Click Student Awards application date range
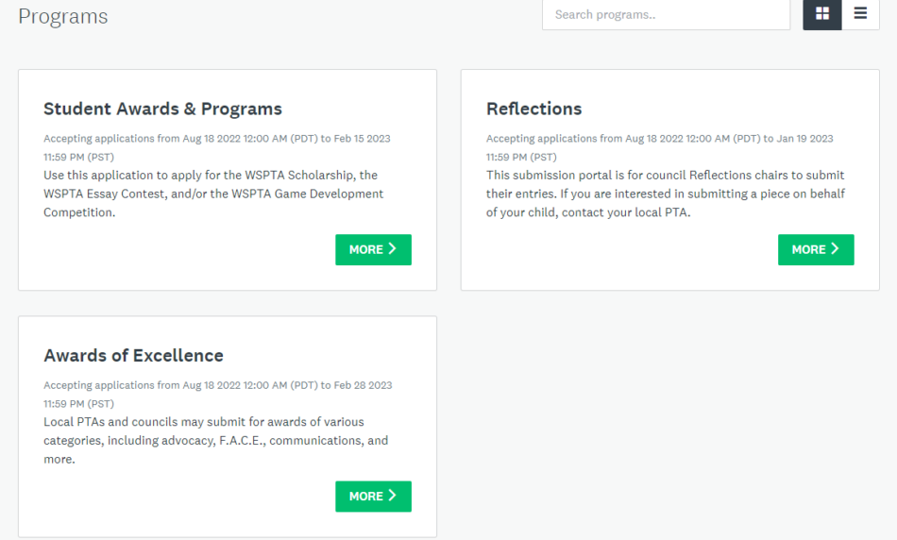Screen dimensions: 897x540 pos(216,147)
